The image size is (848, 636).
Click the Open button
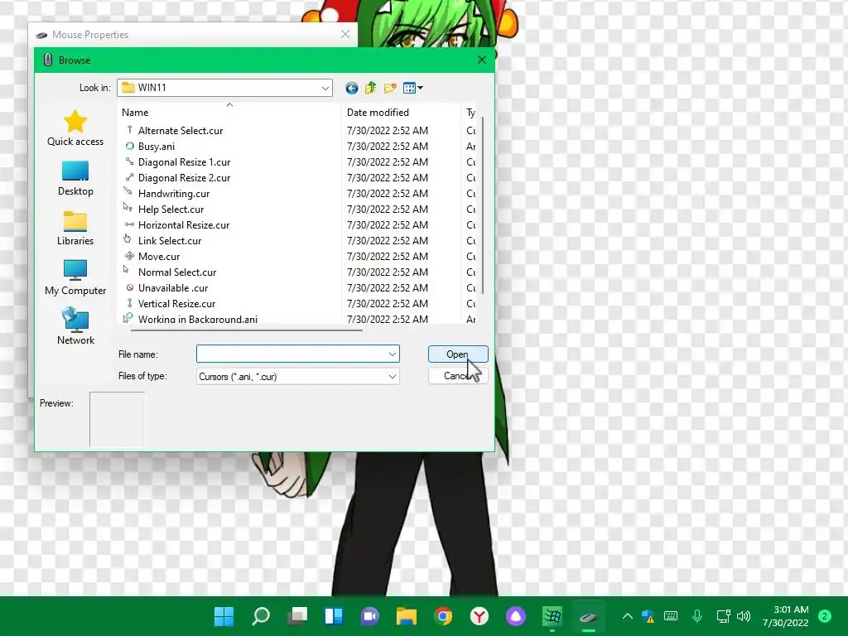(x=458, y=354)
